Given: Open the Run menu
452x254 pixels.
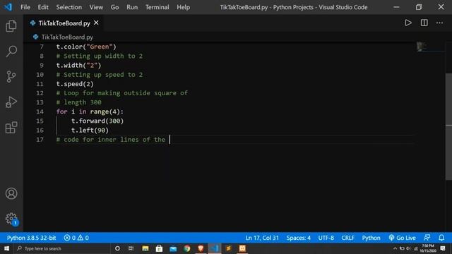Looking at the screenshot, I should pos(132,7).
